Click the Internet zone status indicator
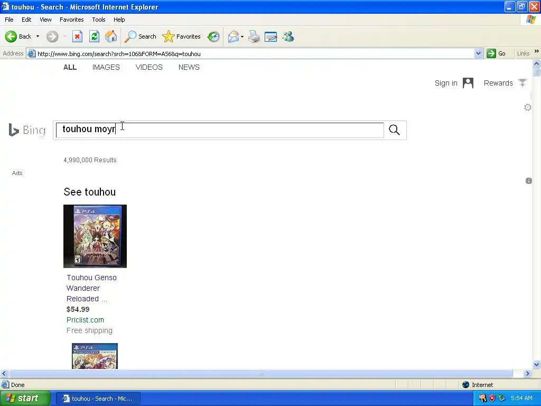Screen dimensions: 541x406 click(478, 385)
